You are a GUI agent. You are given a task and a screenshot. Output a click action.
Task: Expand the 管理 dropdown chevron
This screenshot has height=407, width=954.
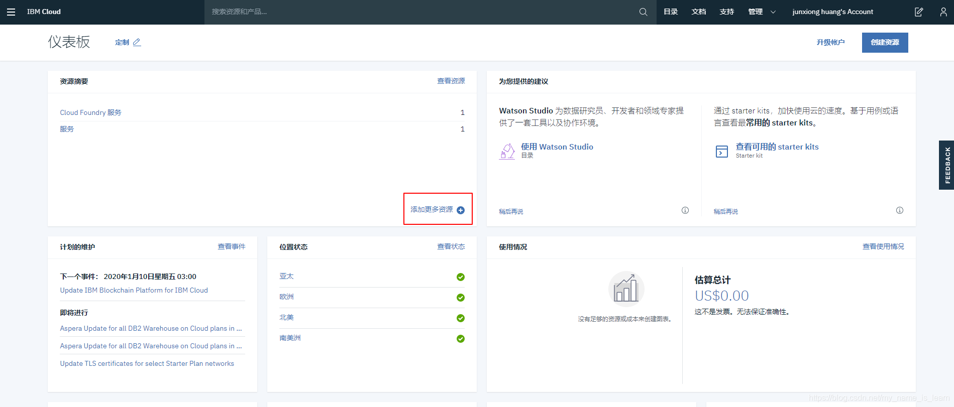click(773, 12)
